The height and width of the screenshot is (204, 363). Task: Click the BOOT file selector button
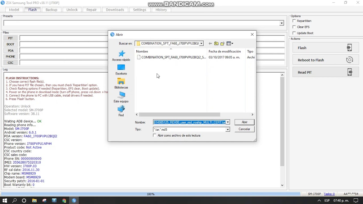click(x=10, y=44)
